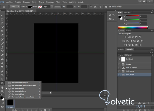Click the Relleno fill color swatch
The image size is (154, 111).
(x=30, y=7)
